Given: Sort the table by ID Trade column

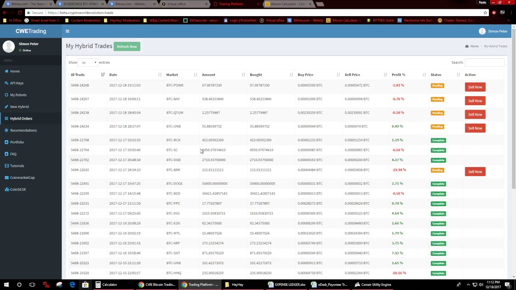Looking at the screenshot, I should click(x=88, y=75).
